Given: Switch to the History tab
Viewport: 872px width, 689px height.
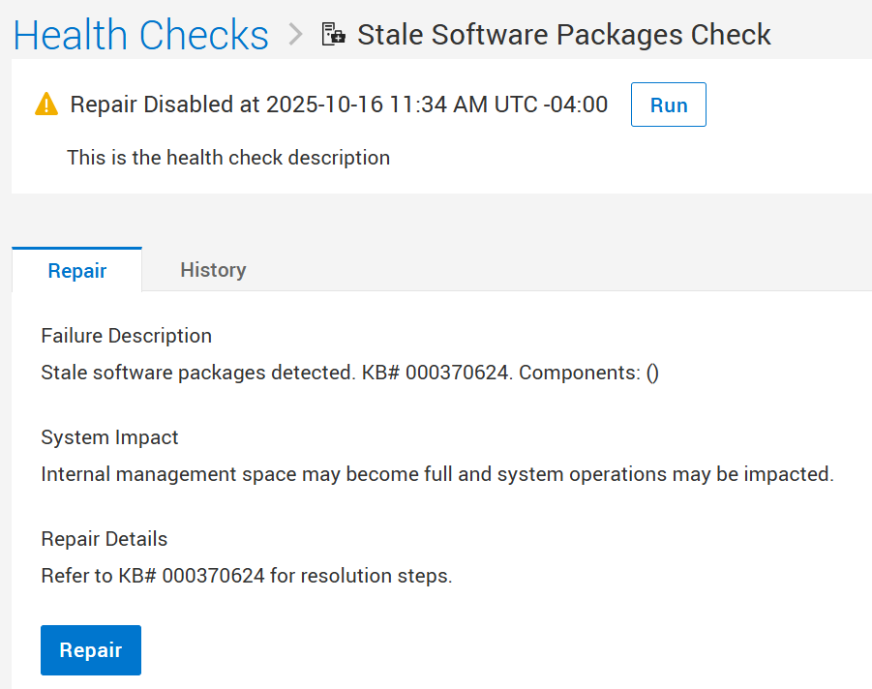Looking at the screenshot, I should 213,270.
